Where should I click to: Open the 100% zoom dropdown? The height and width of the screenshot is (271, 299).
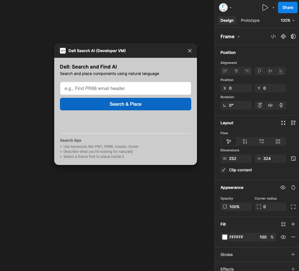point(287,20)
